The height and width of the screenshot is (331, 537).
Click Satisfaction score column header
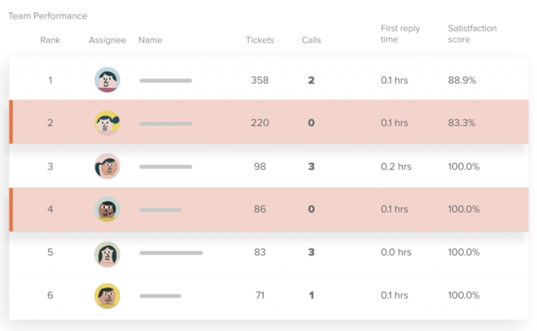[x=472, y=34]
